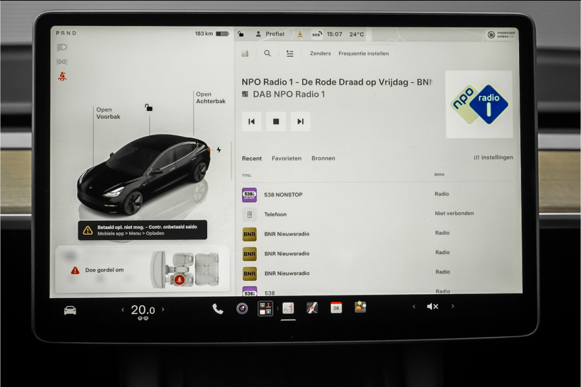Open the Profiel driver profile menu

[270, 34]
